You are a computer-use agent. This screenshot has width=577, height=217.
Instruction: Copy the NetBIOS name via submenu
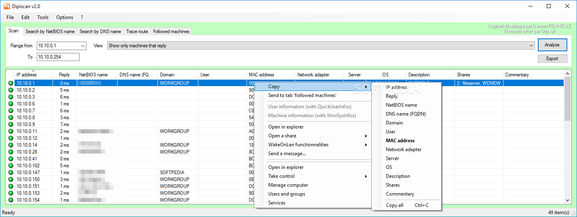406,105
